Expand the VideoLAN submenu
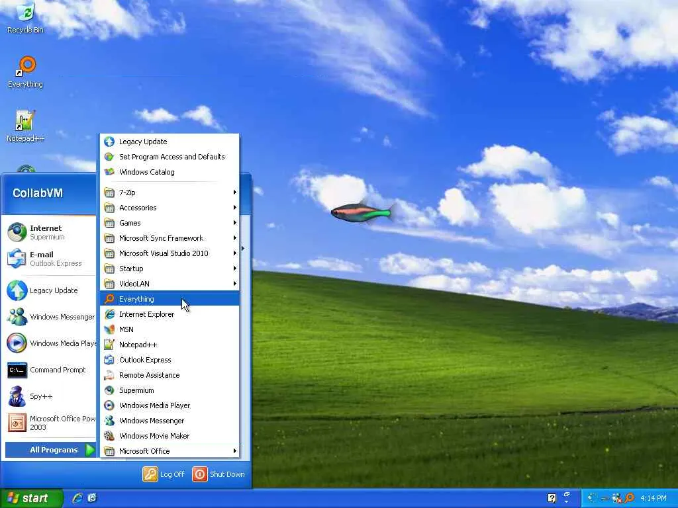 (169, 284)
